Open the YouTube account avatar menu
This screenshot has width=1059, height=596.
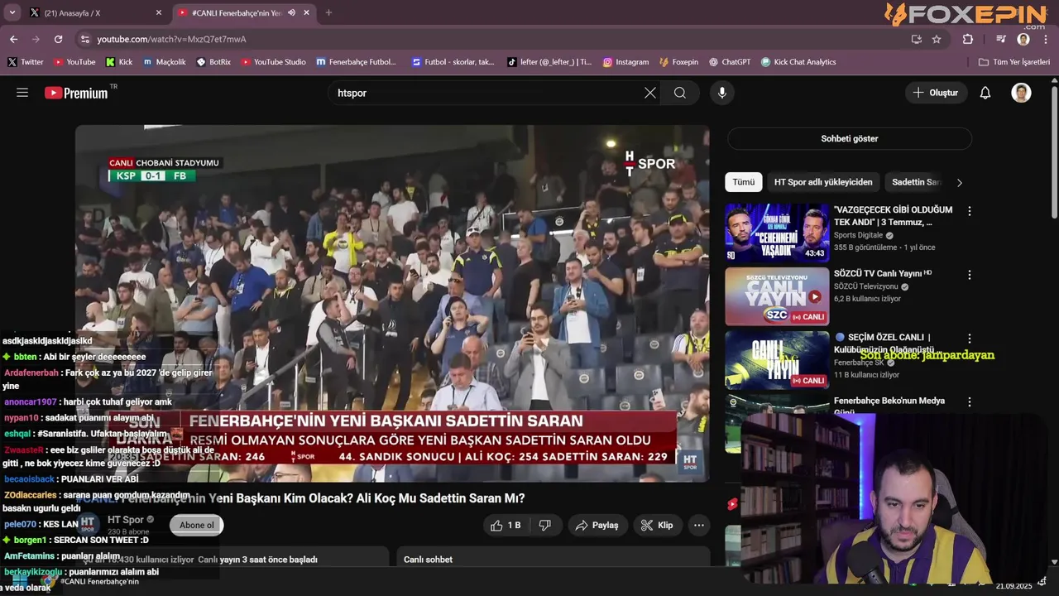click(x=1021, y=93)
